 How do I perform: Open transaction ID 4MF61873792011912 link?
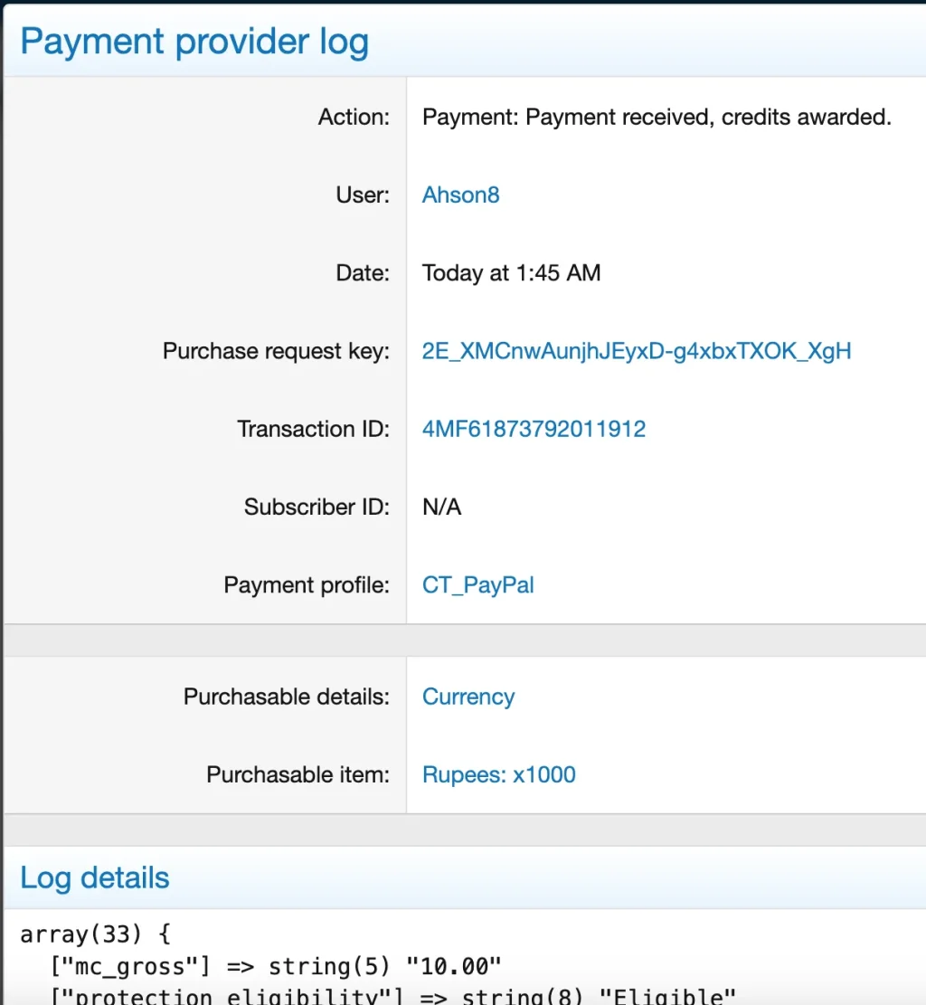tap(534, 429)
